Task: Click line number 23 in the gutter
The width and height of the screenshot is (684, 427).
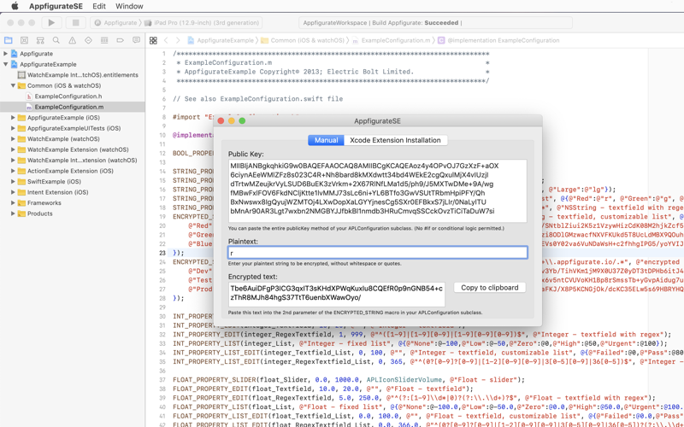Action: (162, 253)
